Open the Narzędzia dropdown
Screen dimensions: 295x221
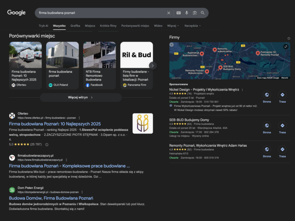tap(192, 26)
